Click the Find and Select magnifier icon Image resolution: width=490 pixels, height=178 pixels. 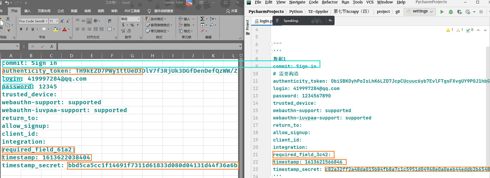(212, 25)
